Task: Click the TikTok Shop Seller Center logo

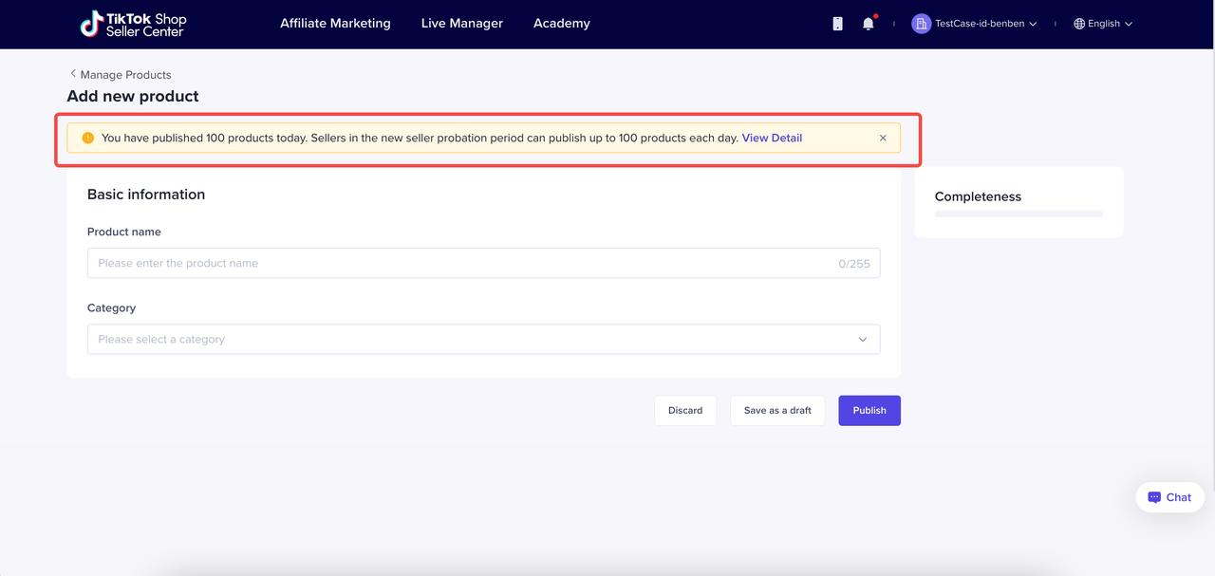Action: pyautogui.click(x=133, y=24)
